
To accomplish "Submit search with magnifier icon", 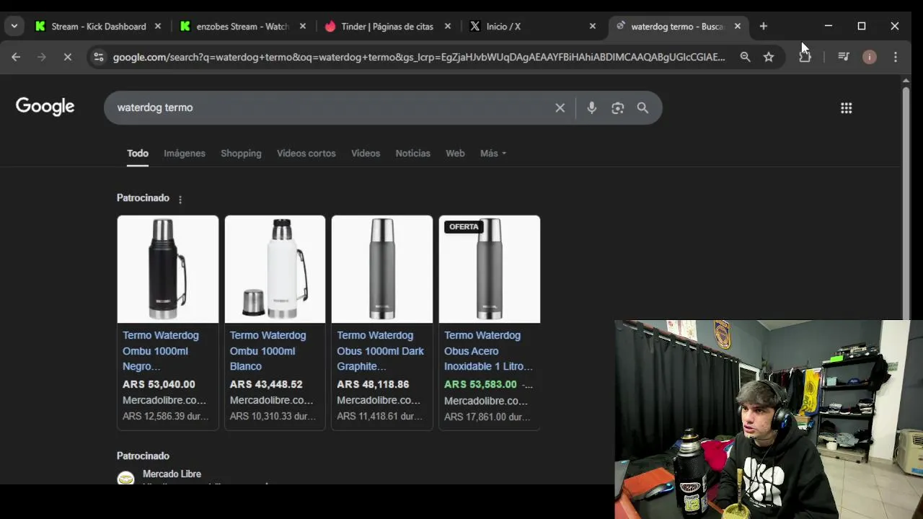I will (642, 107).
